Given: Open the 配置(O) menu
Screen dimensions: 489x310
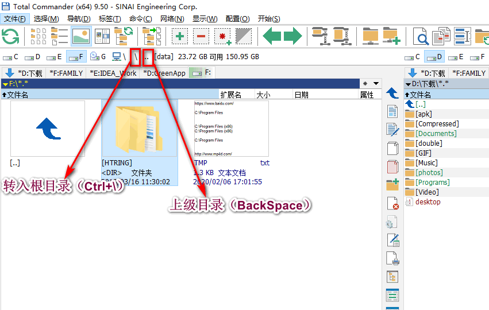Looking at the screenshot, I should (x=238, y=19).
